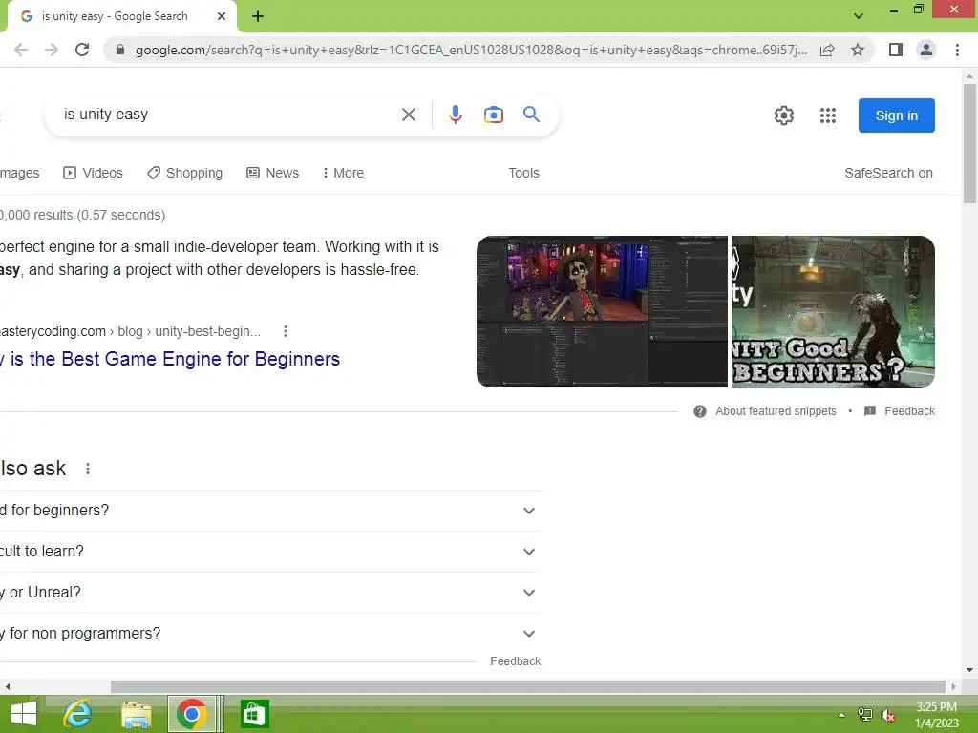Click the horizontal scrollbar left arrow
The width and height of the screenshot is (978, 733).
coord(8,686)
